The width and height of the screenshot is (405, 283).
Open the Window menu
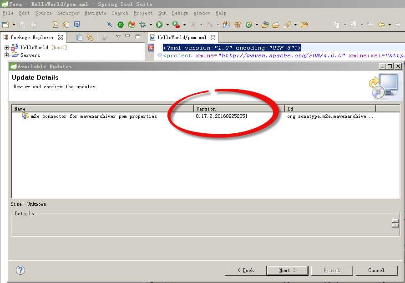pos(202,13)
